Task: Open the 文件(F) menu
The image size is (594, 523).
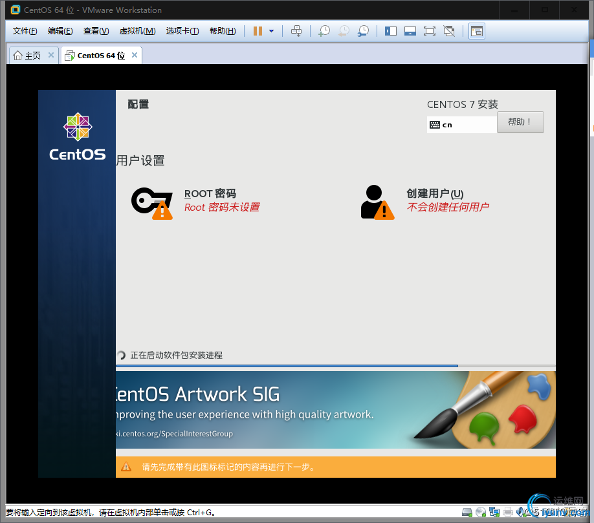Action: 25,31
